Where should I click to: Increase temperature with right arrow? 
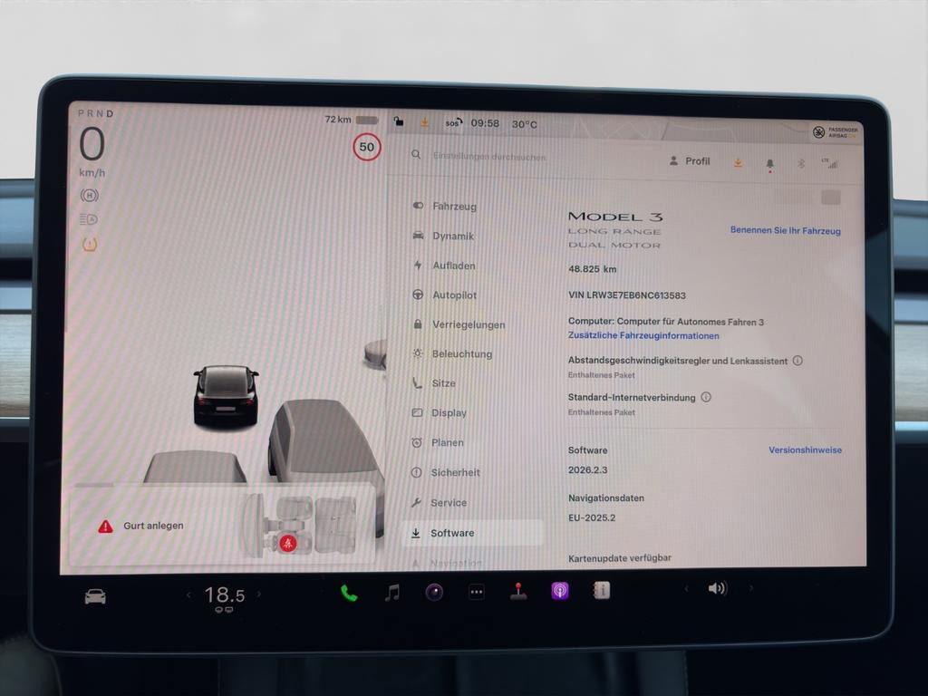258,594
